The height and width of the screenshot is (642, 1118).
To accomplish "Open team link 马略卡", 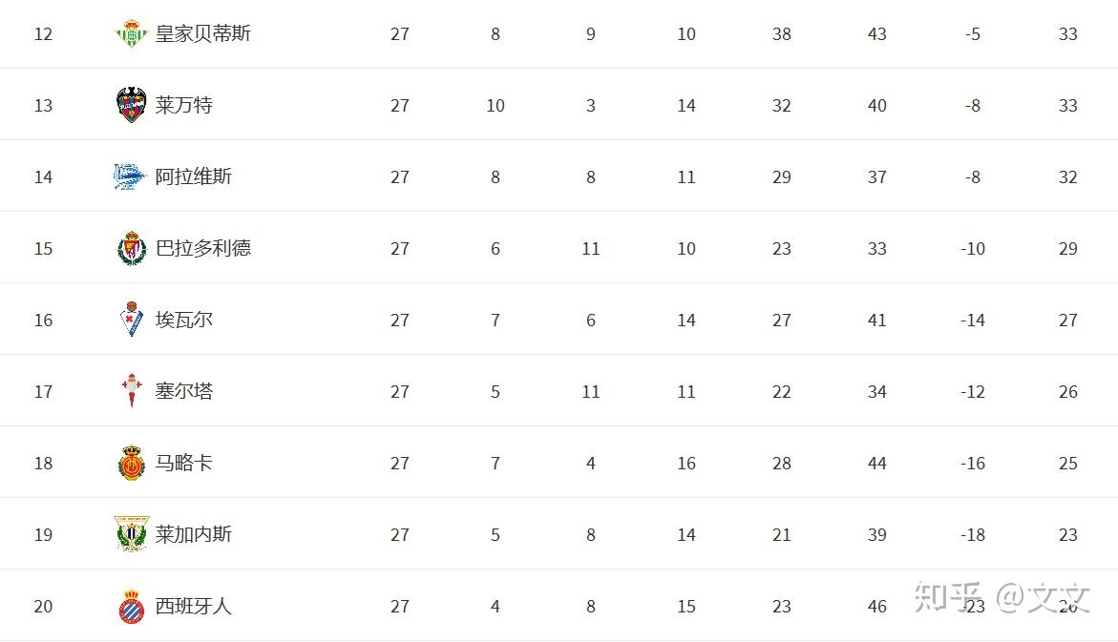I will point(184,463).
